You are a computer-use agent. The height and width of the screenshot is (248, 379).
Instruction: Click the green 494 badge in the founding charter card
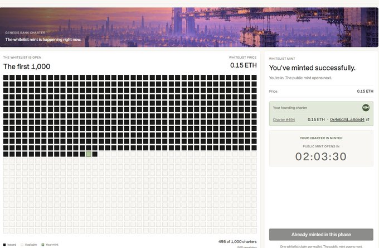click(x=366, y=108)
